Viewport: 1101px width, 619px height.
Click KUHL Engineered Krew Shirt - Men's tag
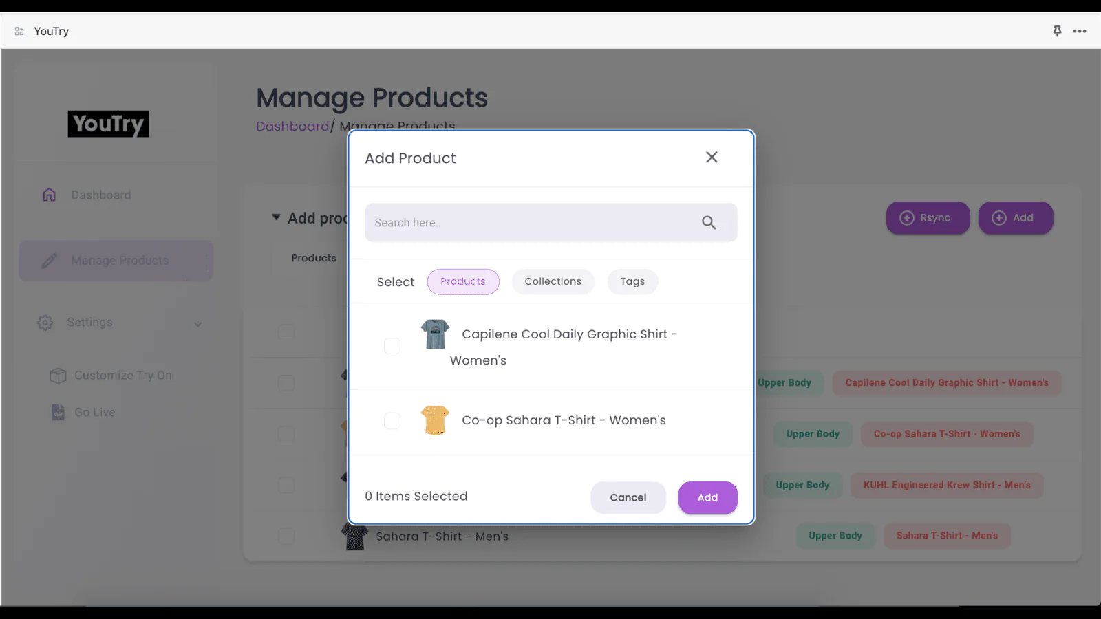pyautogui.click(x=947, y=485)
